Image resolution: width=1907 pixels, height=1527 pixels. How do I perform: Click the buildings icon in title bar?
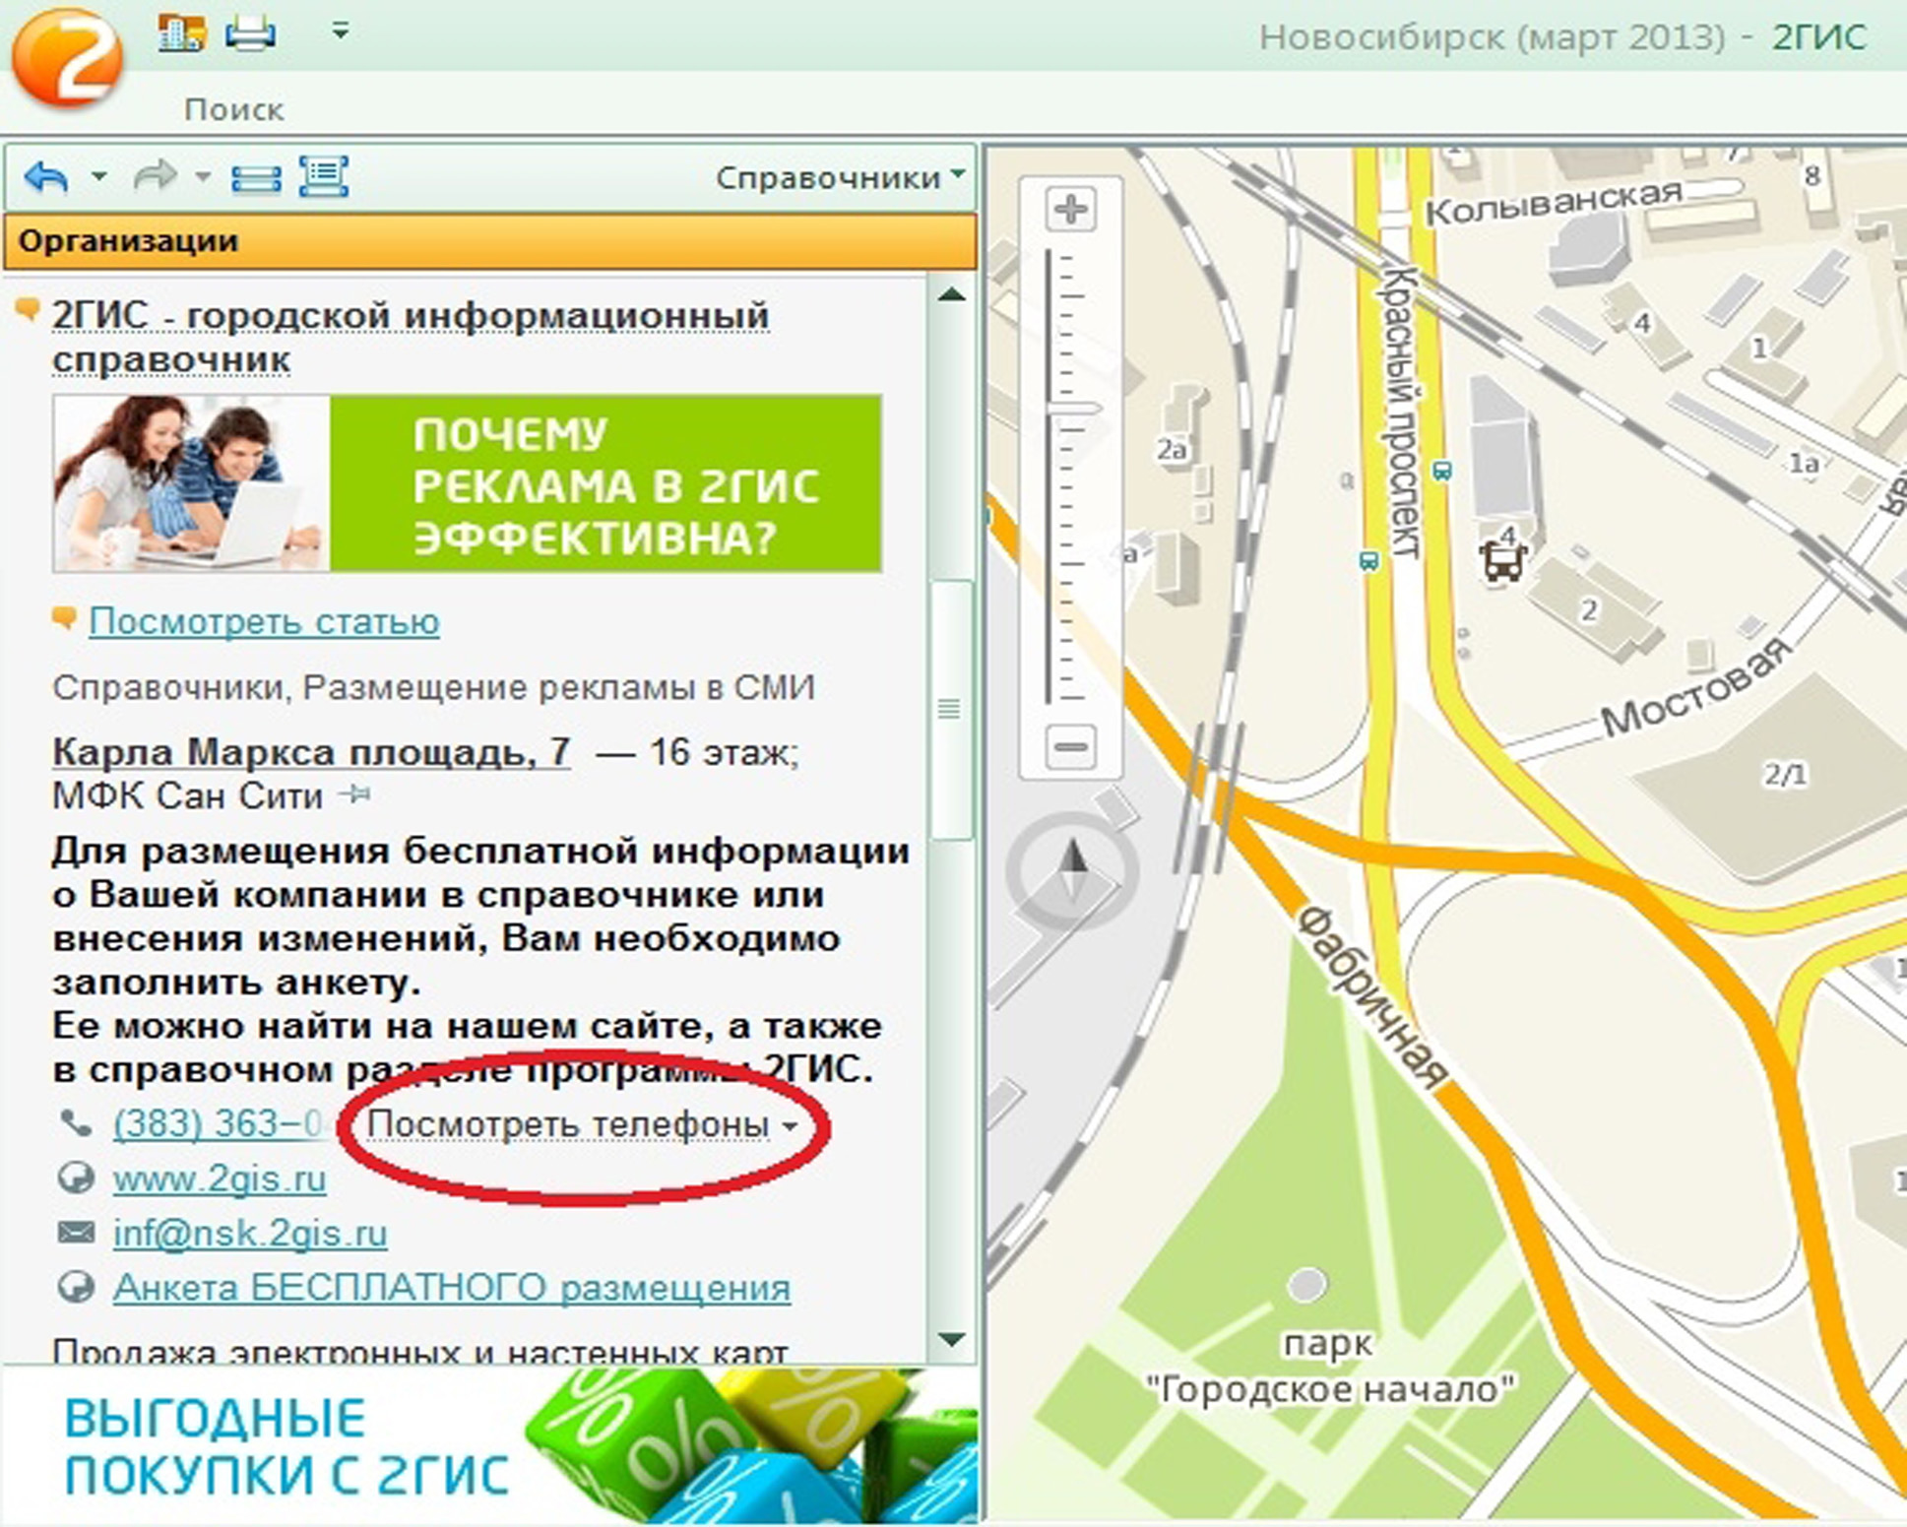[182, 33]
